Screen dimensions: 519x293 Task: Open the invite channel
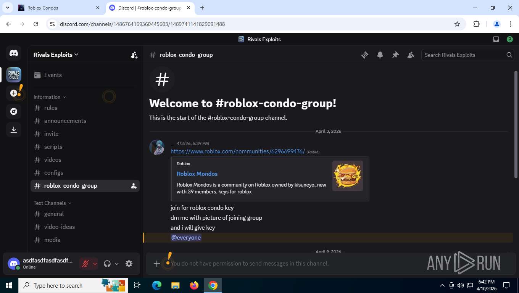click(85, 134)
